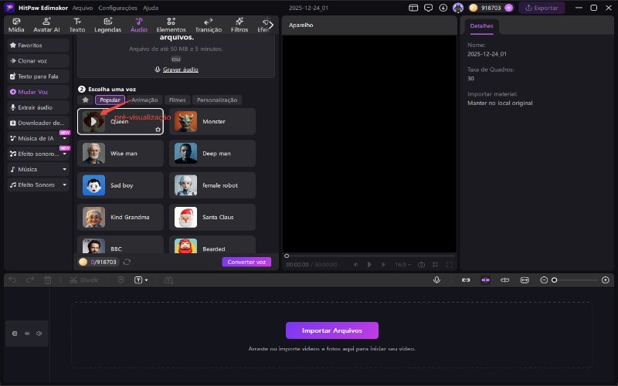The image size is (618, 386).
Task: Choose the Monster voice
Action: pyautogui.click(x=212, y=121)
